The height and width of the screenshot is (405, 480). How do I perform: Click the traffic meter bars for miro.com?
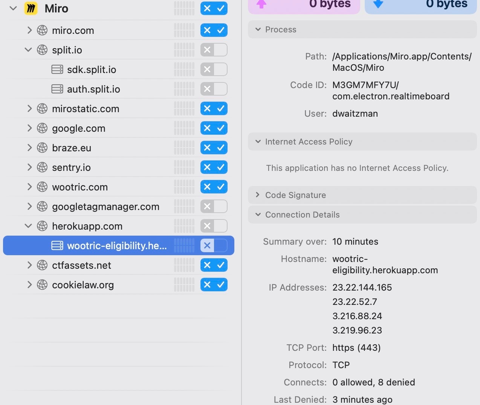[x=184, y=30]
